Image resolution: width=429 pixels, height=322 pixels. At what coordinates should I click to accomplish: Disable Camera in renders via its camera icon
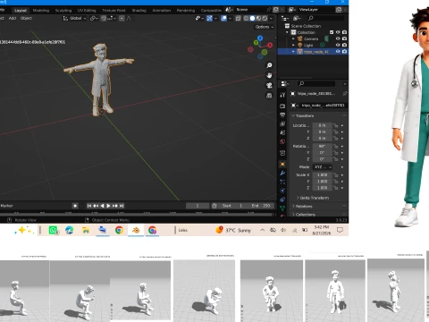pyautogui.click(x=344, y=38)
